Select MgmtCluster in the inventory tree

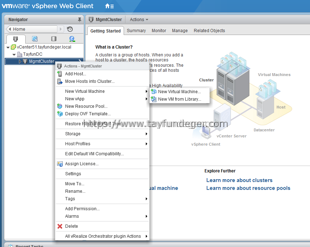point(42,61)
